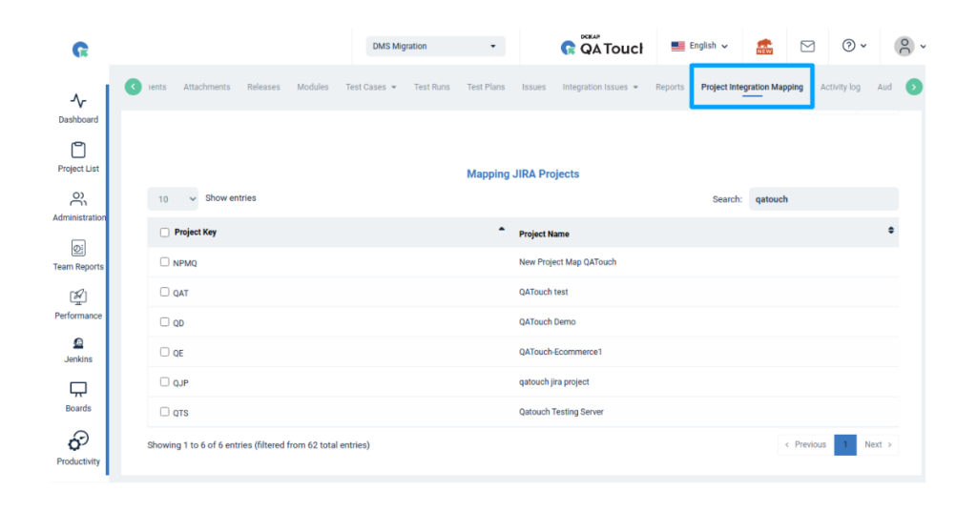Screen dimensions: 977x511
Task: Toggle the select-all Project Key checkbox
Action: pos(165,233)
